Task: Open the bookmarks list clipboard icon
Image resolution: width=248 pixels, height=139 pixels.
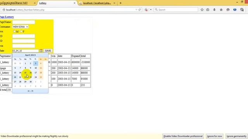Action: click(208, 10)
